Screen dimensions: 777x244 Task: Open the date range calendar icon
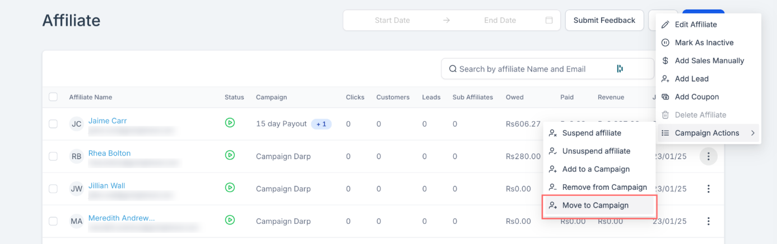pyautogui.click(x=549, y=20)
